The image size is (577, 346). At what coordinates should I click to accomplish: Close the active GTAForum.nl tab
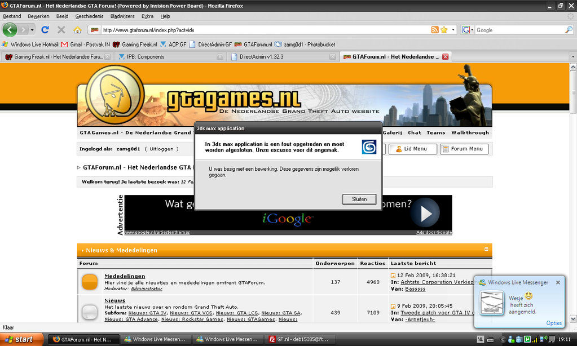click(445, 56)
